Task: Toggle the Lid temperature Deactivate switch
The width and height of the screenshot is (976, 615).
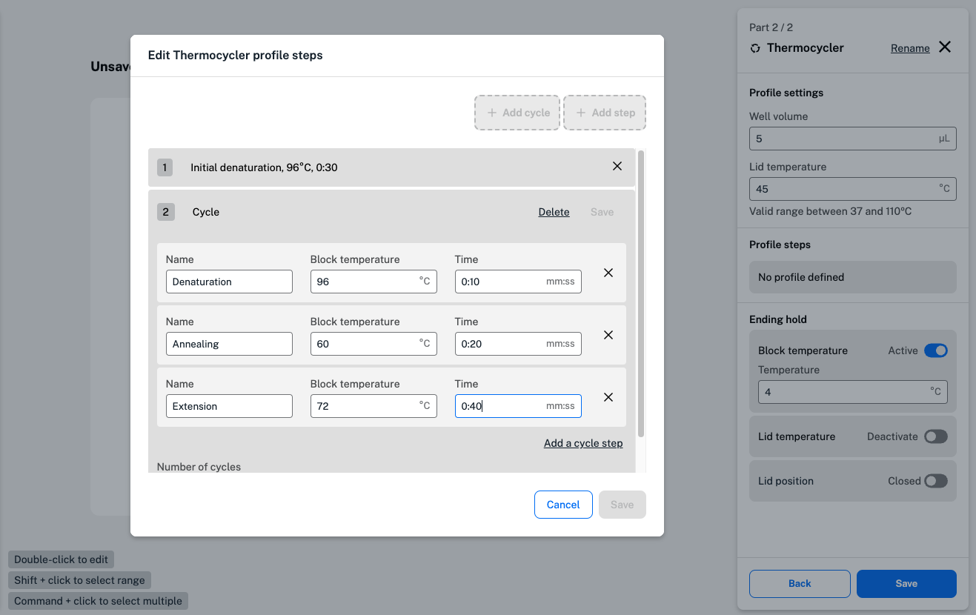Action: tap(935, 436)
